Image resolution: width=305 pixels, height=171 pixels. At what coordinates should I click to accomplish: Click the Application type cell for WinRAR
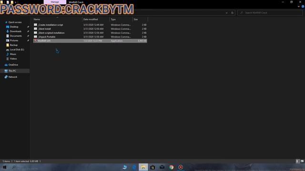tap(117, 41)
